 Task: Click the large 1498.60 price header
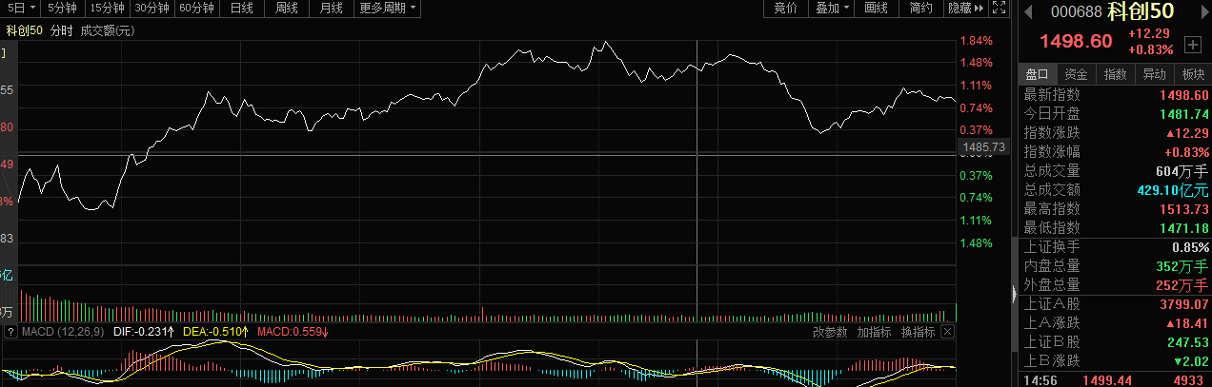pyautogui.click(x=1076, y=42)
